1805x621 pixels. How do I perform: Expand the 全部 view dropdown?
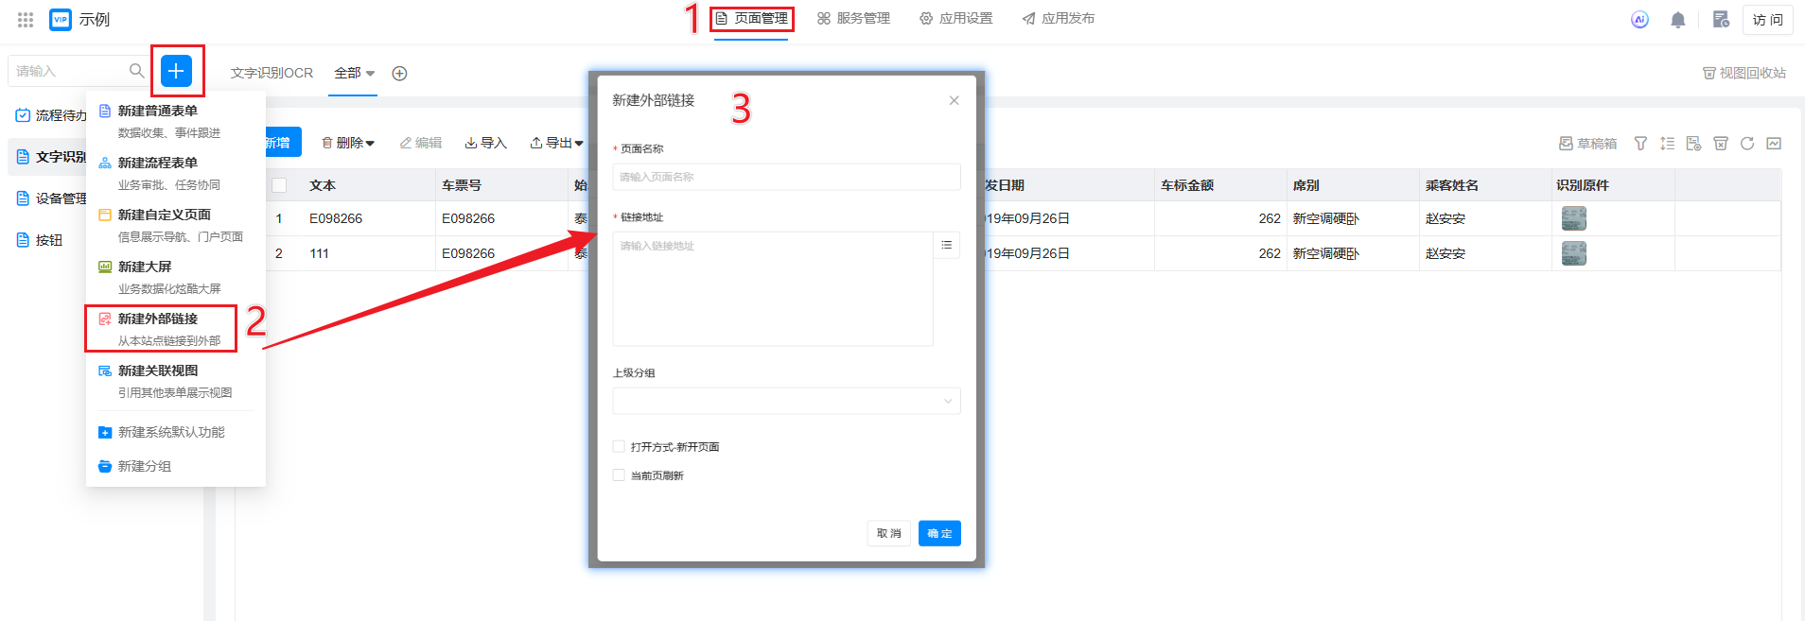coord(354,73)
